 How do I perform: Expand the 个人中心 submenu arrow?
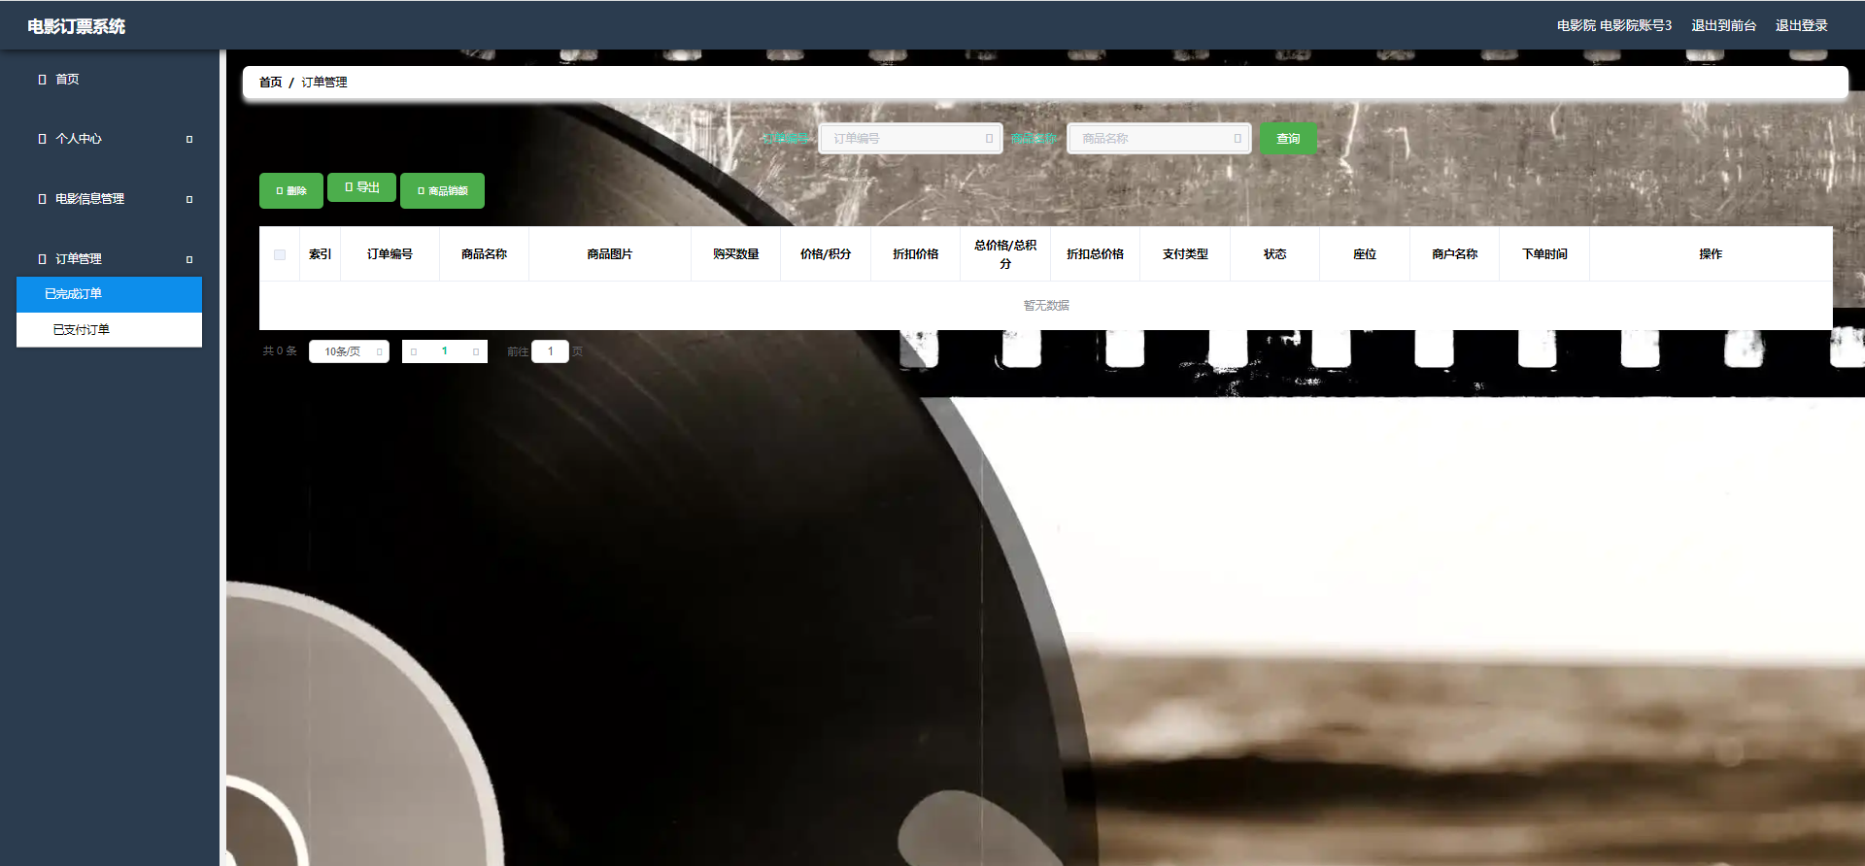click(189, 140)
